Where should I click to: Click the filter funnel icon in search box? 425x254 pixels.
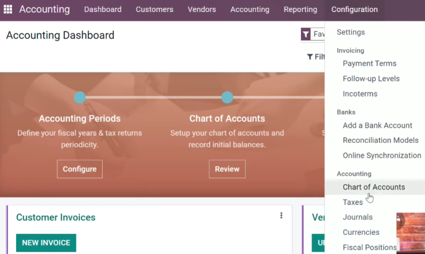point(306,34)
